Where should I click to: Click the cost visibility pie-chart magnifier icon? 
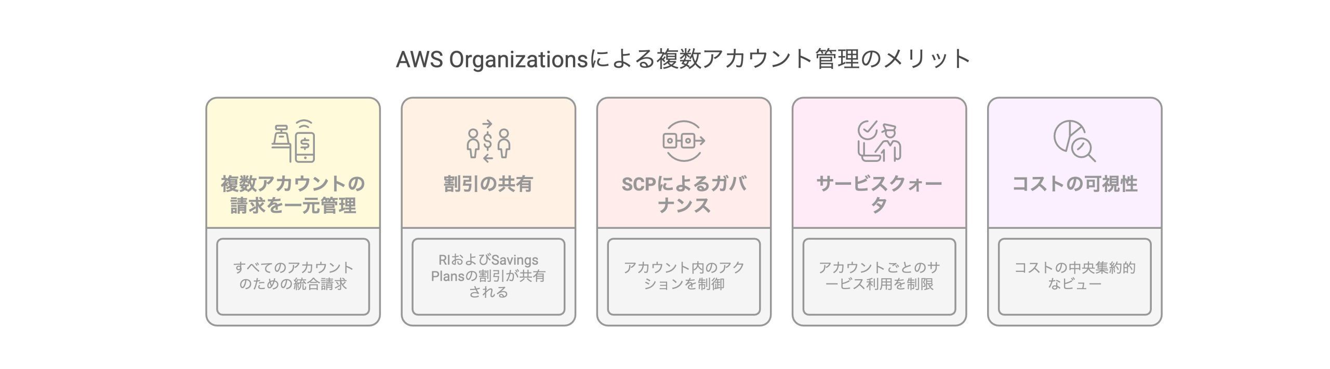click(1074, 141)
